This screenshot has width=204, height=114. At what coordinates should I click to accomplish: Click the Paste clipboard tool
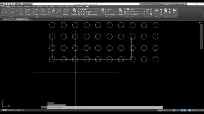pos(166,11)
